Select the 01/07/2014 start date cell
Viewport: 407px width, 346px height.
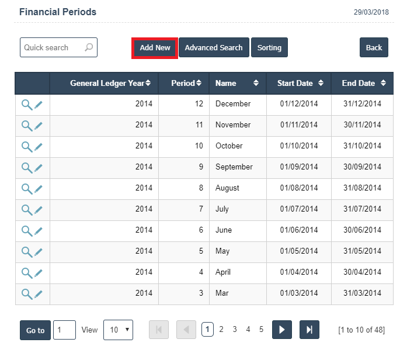pyautogui.click(x=299, y=210)
